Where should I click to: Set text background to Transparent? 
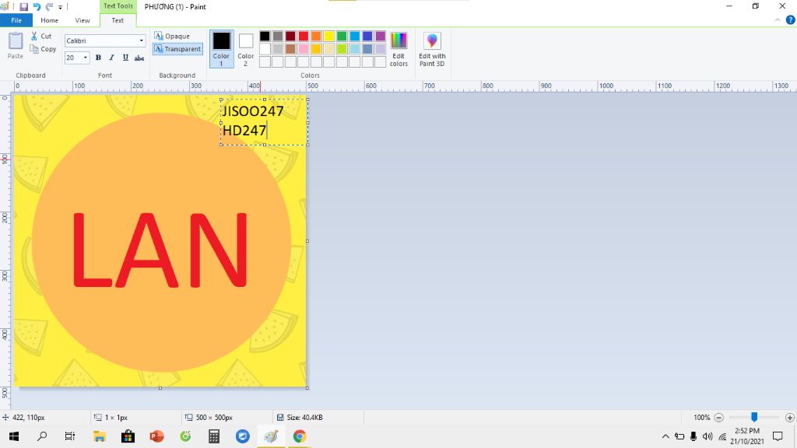pos(177,49)
